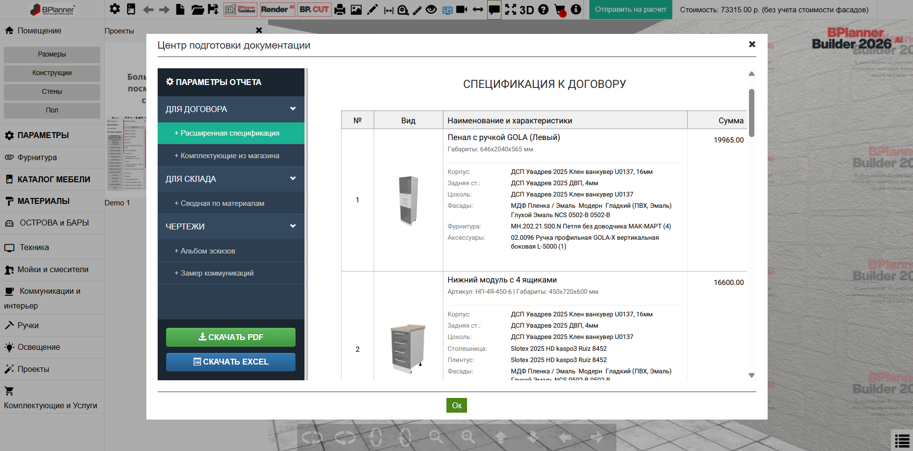913x451 pixels.
Task: Click the printer icon in toolbar
Action: [340, 9]
